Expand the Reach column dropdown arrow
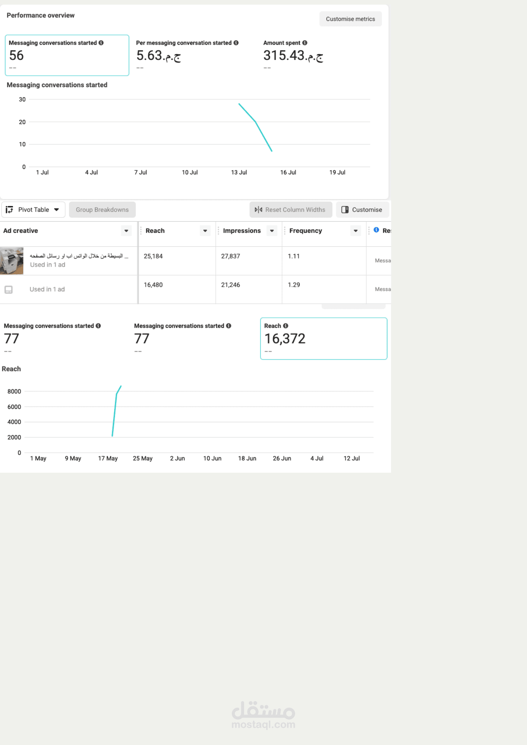This screenshot has height=745, width=527. tap(205, 231)
